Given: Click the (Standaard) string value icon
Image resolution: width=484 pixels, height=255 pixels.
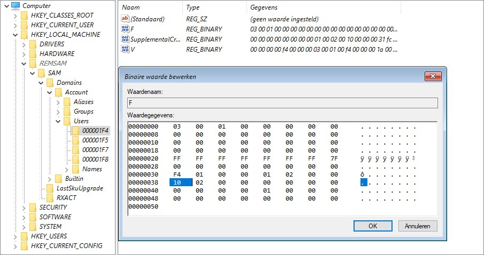Looking at the screenshot, I should [x=125, y=19].
